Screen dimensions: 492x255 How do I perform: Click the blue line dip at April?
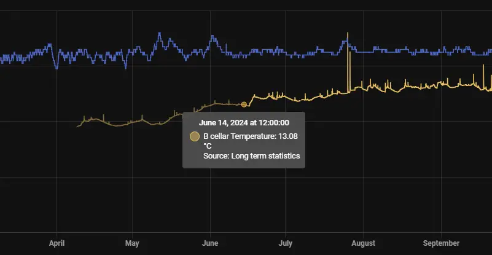[57, 67]
